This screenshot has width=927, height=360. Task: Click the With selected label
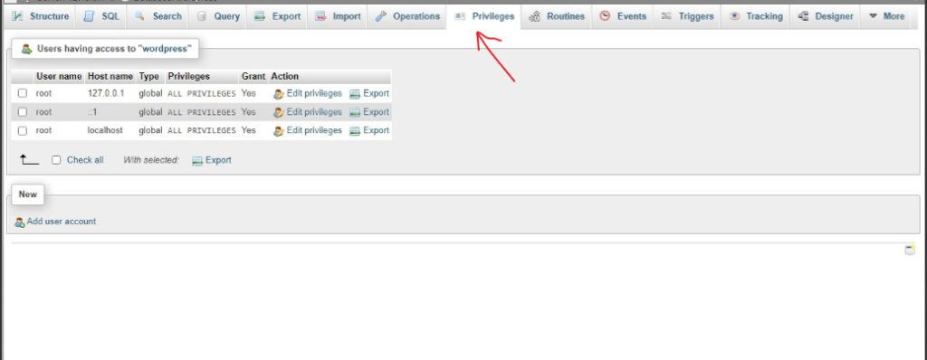click(151, 160)
